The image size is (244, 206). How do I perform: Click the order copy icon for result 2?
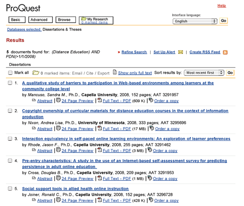(152, 128)
